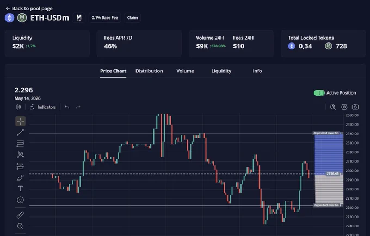Open the candlestick chart style selector

pos(18,107)
